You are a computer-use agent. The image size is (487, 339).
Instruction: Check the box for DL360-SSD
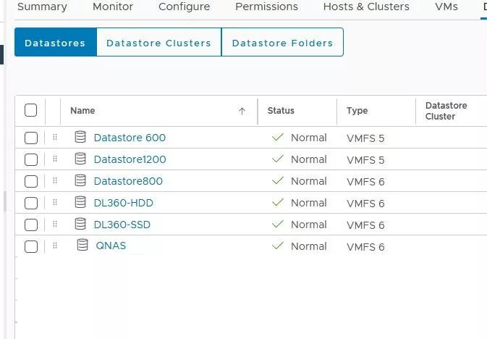tap(31, 225)
